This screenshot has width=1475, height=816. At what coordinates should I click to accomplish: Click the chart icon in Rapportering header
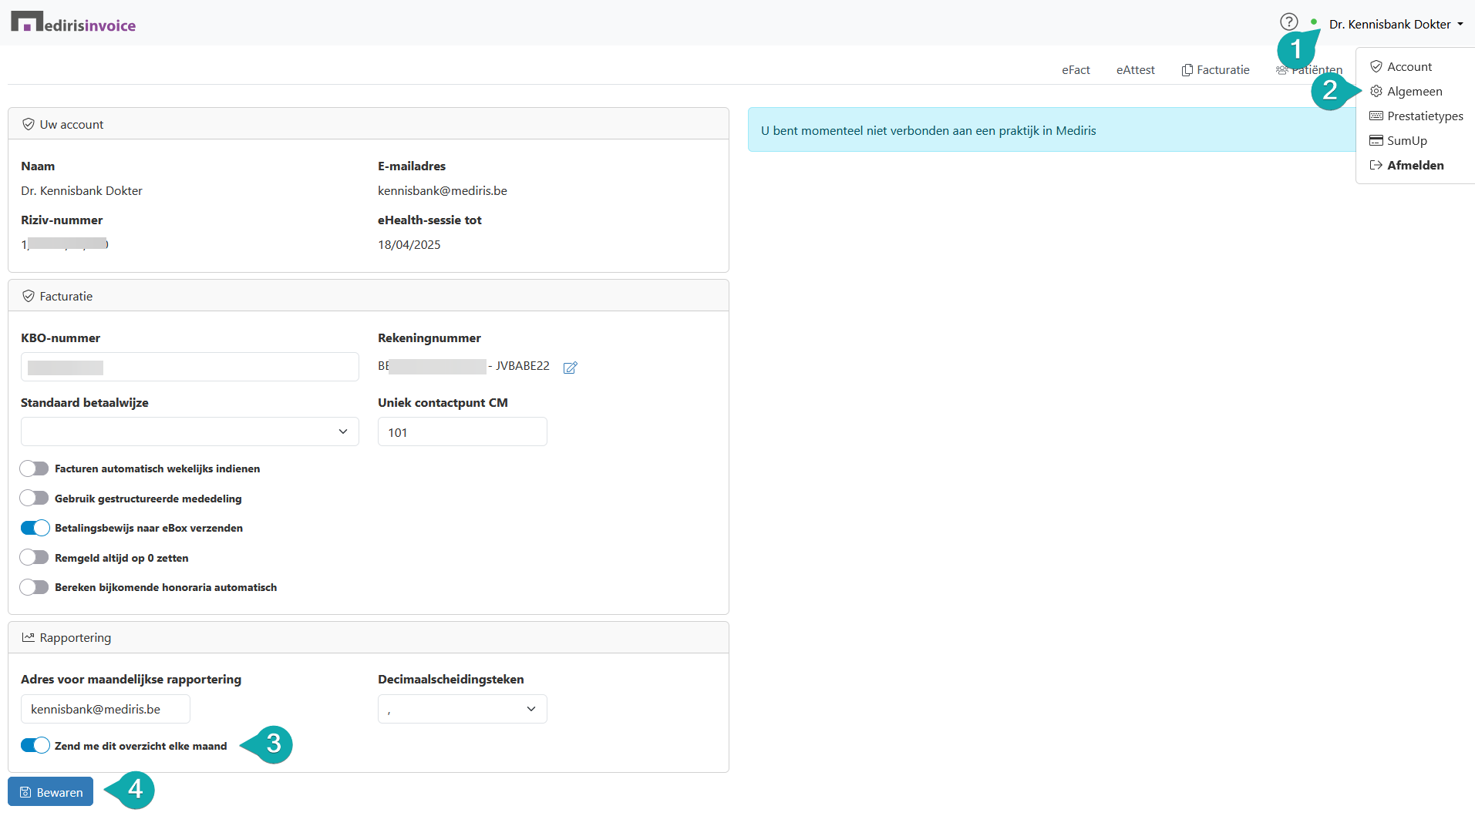pos(29,637)
